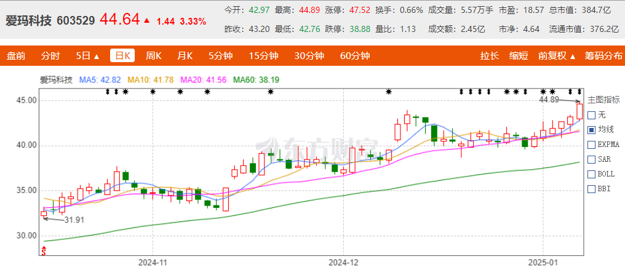Show the 60分钟 chart
This screenshot has width=625, height=270.
(355, 56)
